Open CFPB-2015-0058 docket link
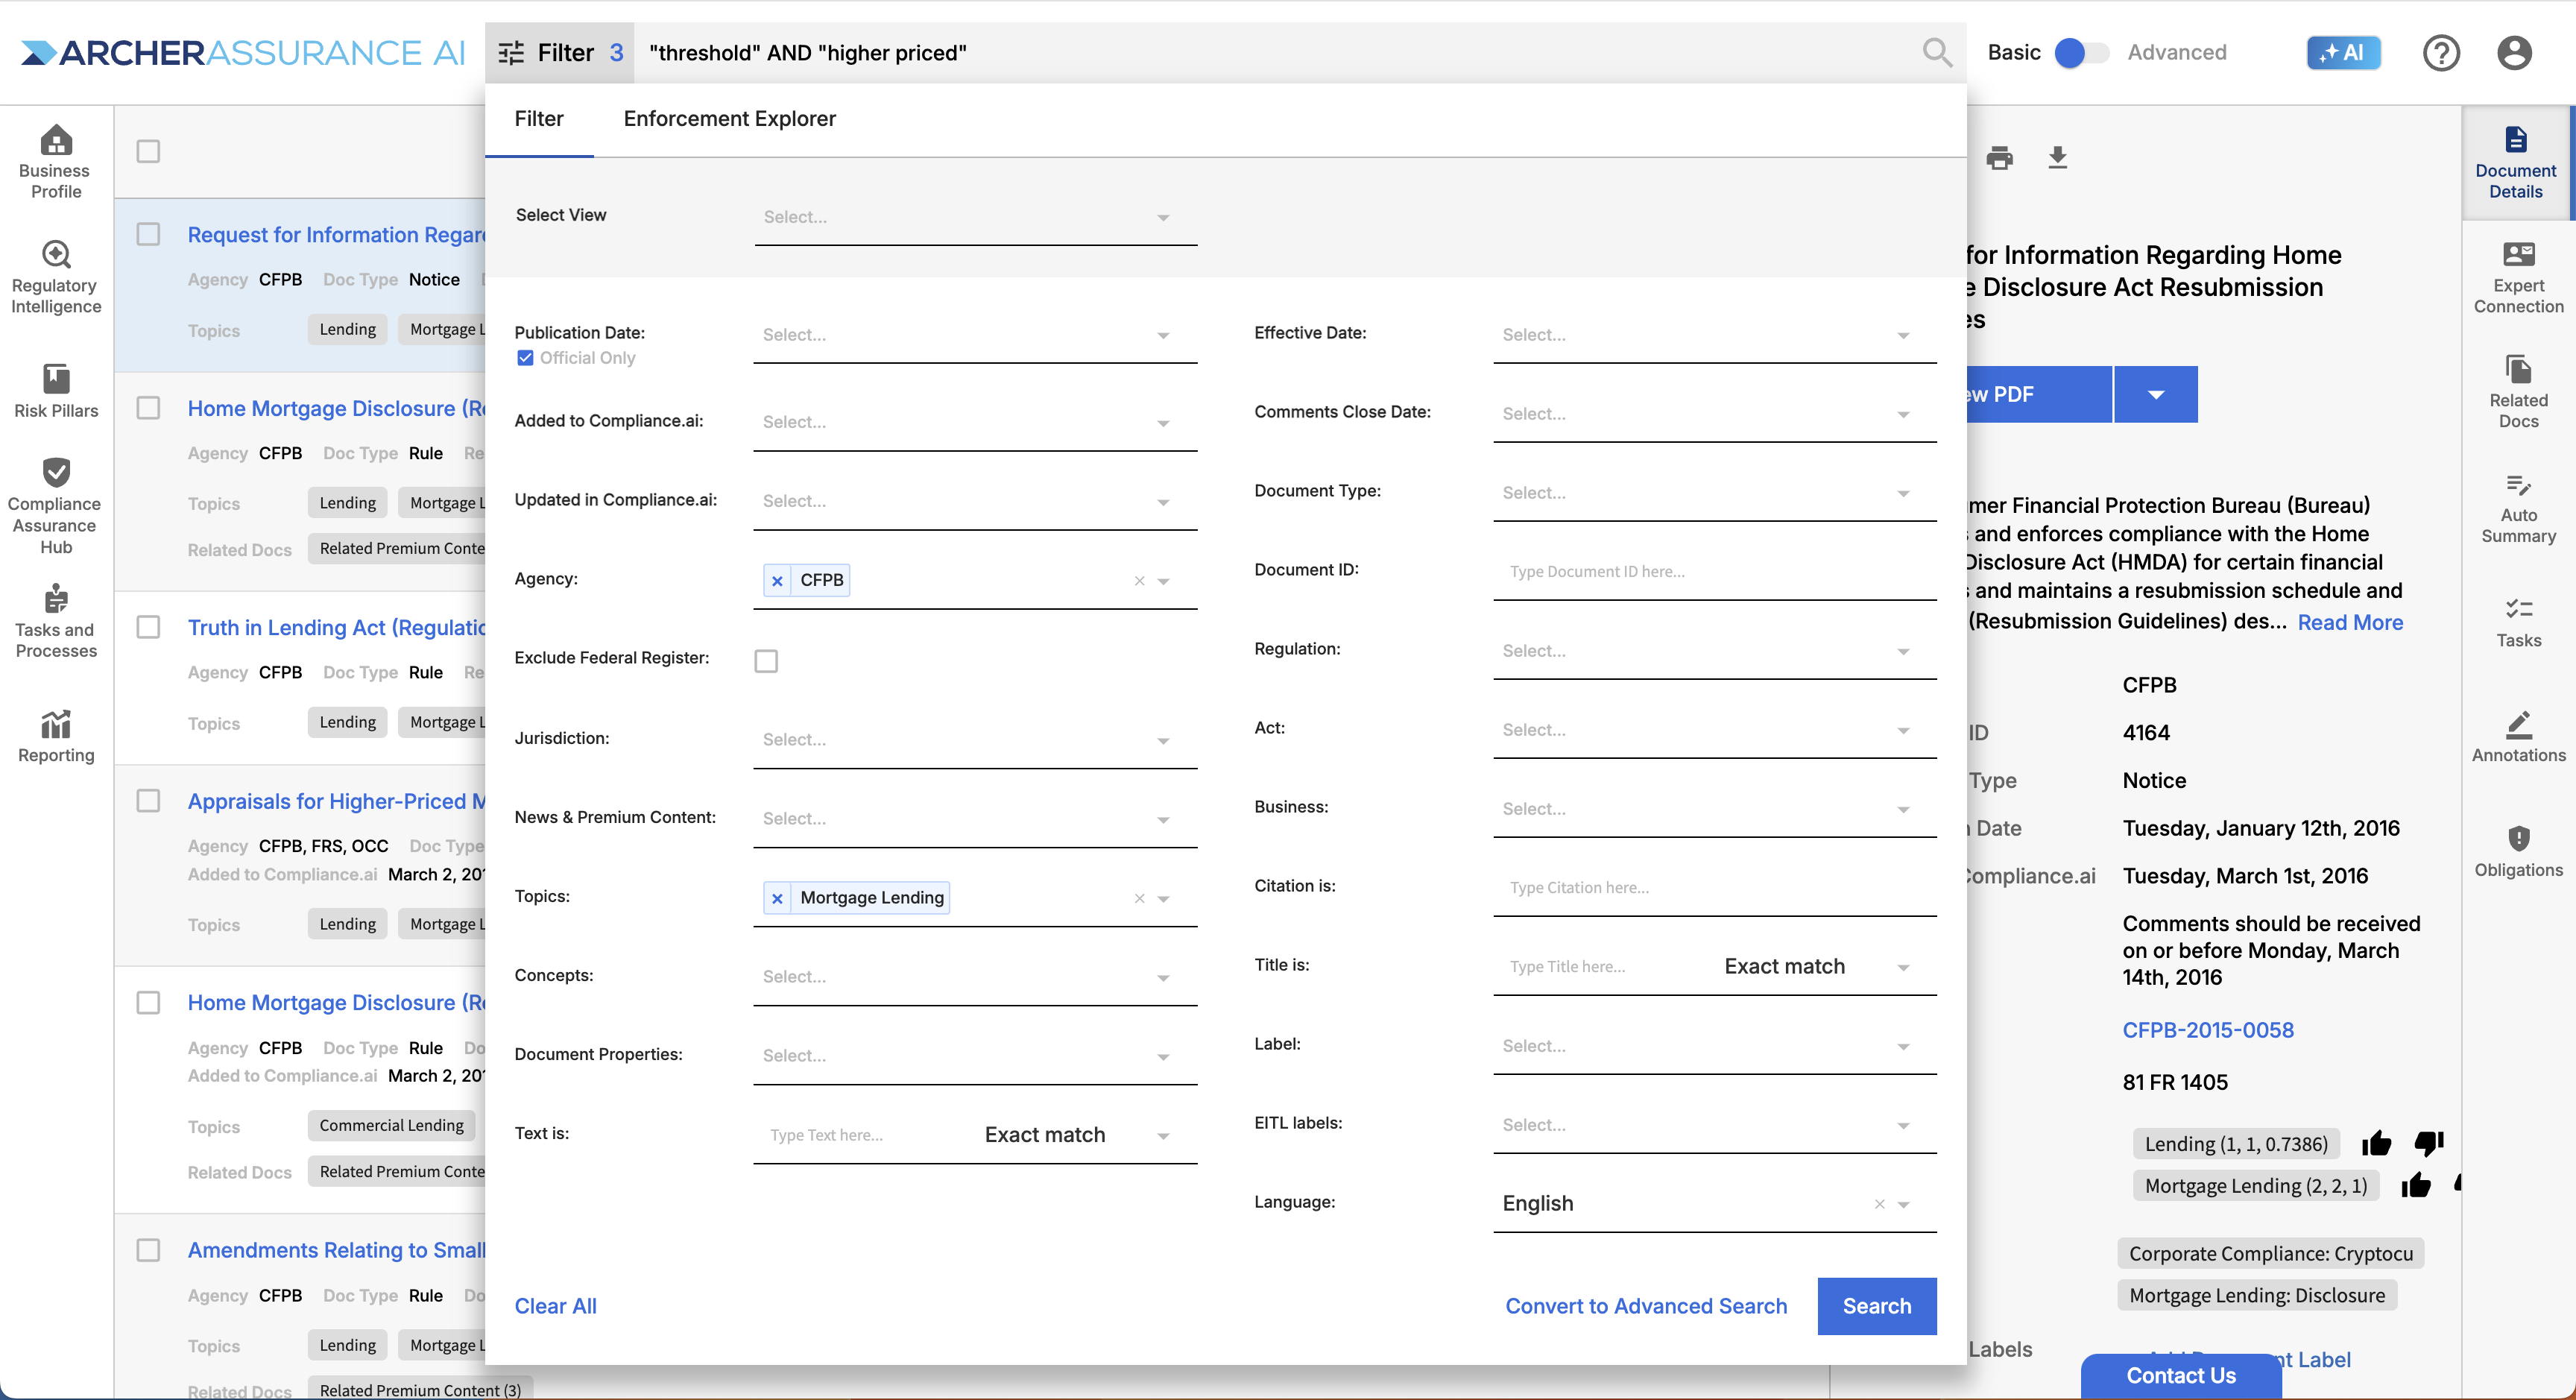 2208,1030
